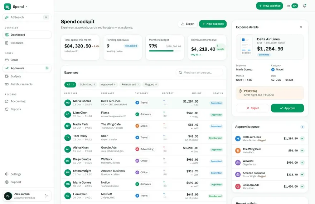Approve WeWork checkmark in queue
The width and height of the screenshot is (315, 204).
click(x=302, y=163)
